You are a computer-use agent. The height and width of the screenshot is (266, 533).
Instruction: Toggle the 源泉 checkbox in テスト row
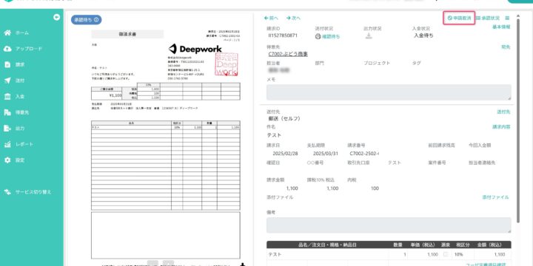click(446, 254)
